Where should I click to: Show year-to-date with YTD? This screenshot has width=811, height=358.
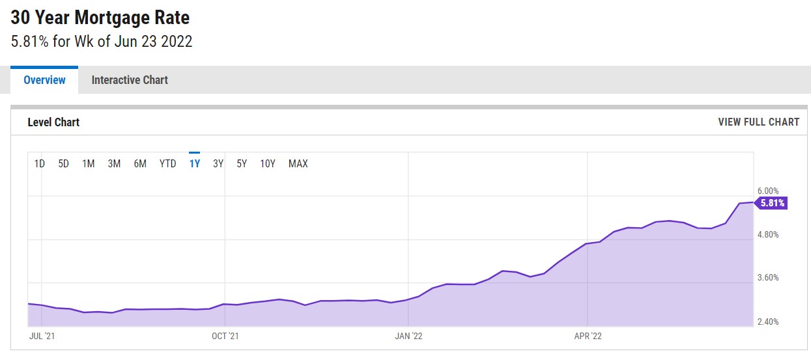point(167,163)
